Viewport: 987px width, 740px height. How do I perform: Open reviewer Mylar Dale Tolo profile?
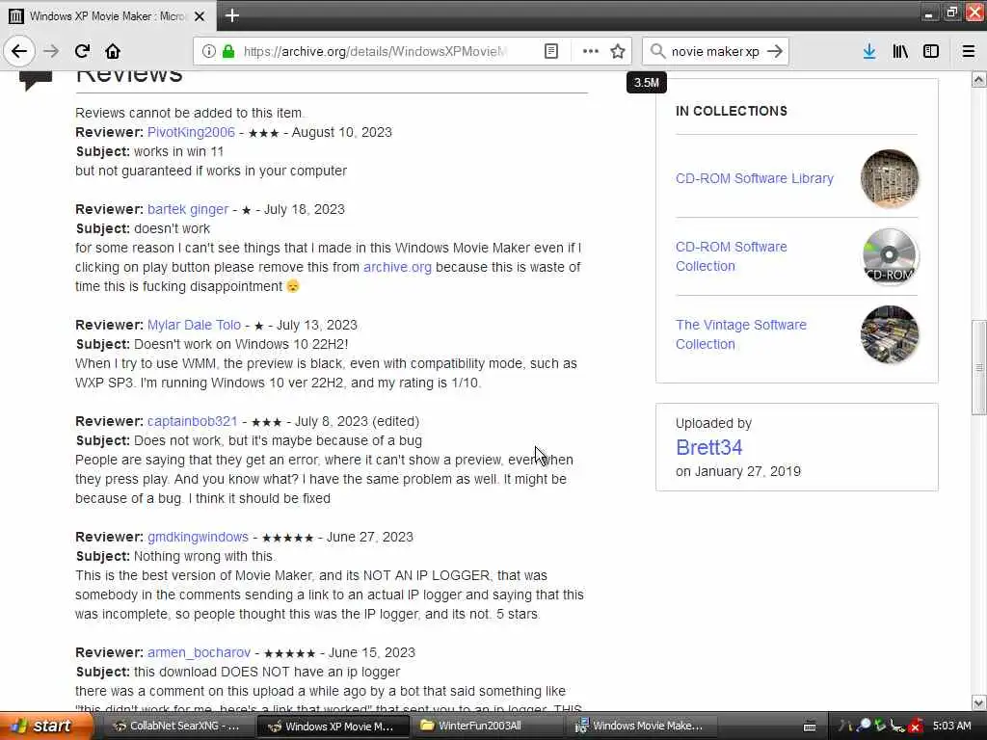click(194, 325)
